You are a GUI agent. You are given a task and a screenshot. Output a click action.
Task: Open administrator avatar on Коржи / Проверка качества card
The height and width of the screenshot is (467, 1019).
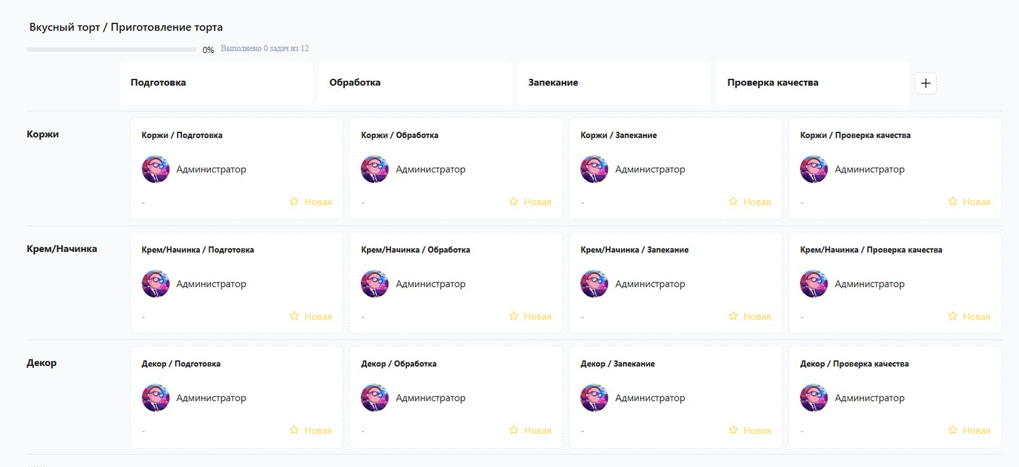tap(814, 169)
